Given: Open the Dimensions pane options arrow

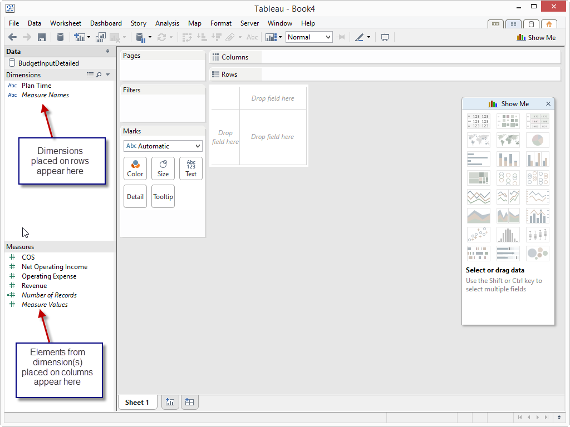Looking at the screenshot, I should point(107,75).
